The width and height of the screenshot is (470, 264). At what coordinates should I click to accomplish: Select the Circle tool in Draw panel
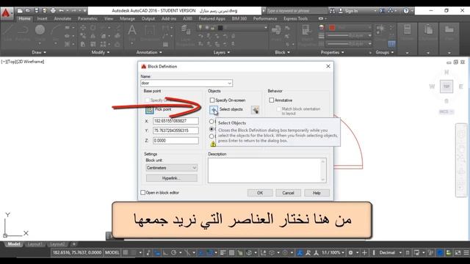click(x=40, y=32)
